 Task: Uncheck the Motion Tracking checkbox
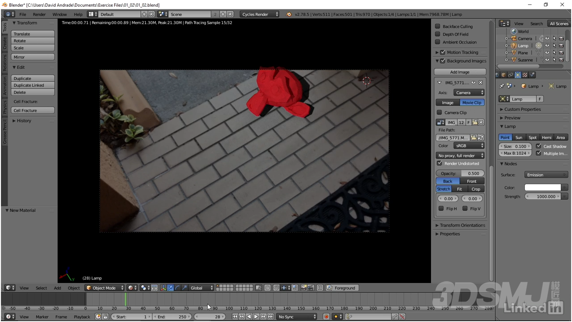443,52
